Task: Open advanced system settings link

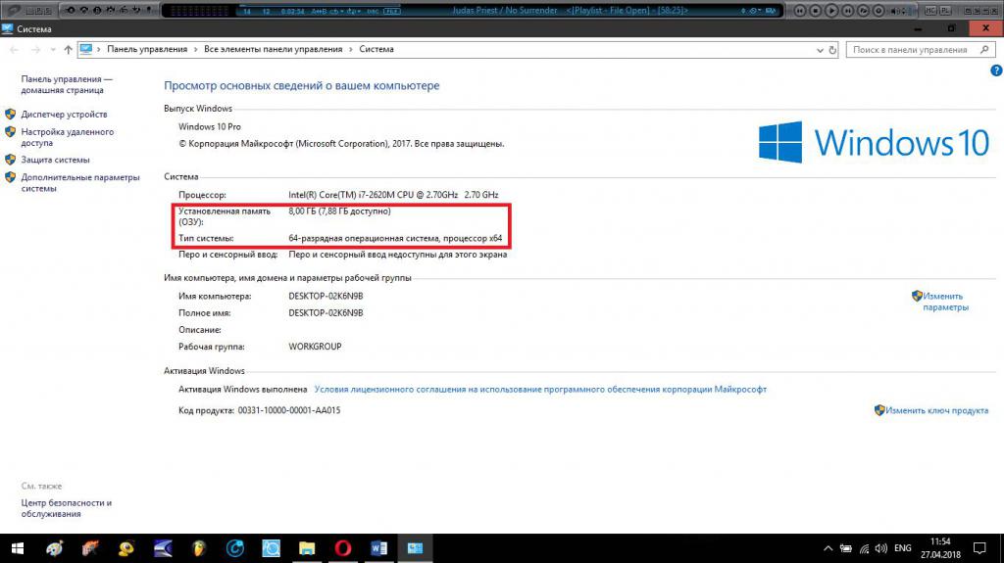Action: (x=80, y=183)
